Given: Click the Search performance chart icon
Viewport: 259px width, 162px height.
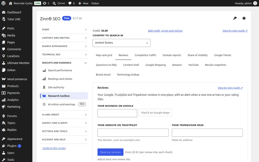Looking at the screenshot, I should pyautogui.click(x=44, y=70).
